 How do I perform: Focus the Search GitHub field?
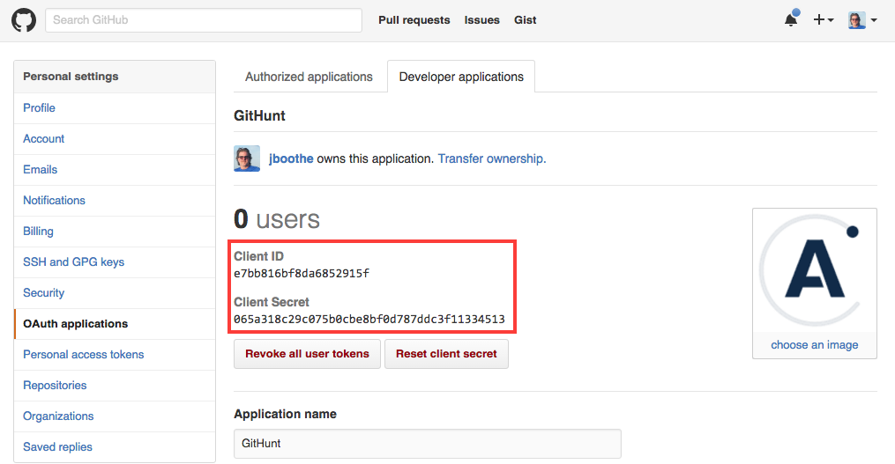(x=203, y=20)
